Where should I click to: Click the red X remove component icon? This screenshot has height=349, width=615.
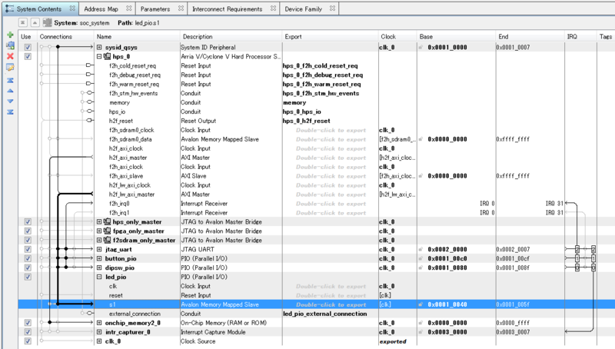10,56
